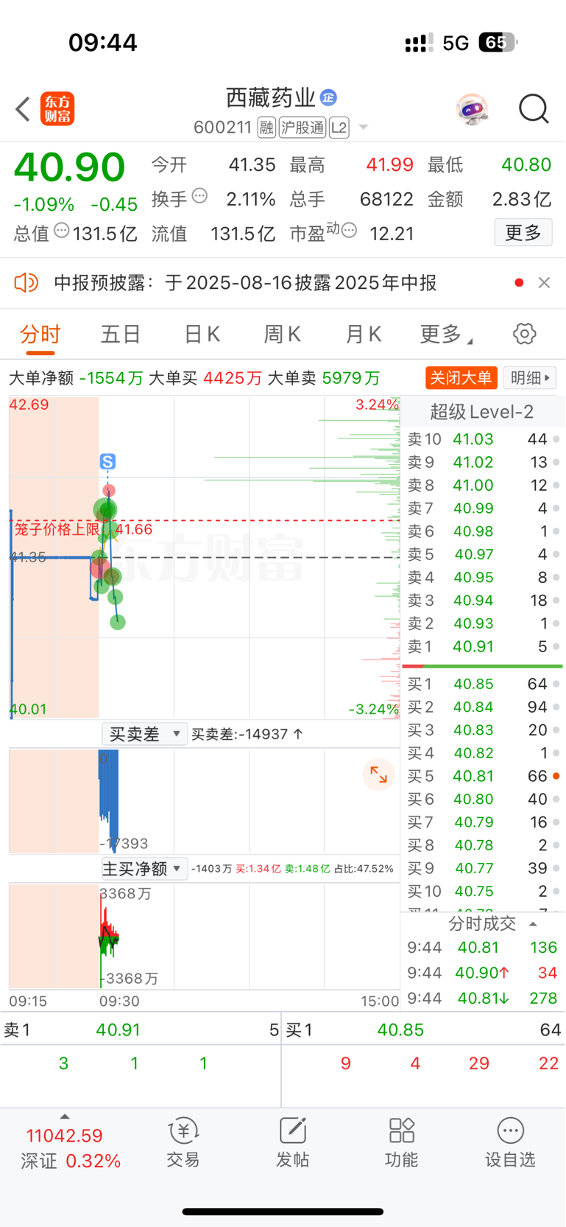Open the robot assistant avatar

pos(472,109)
